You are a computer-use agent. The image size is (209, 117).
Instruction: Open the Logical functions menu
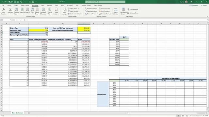pos(27,11)
